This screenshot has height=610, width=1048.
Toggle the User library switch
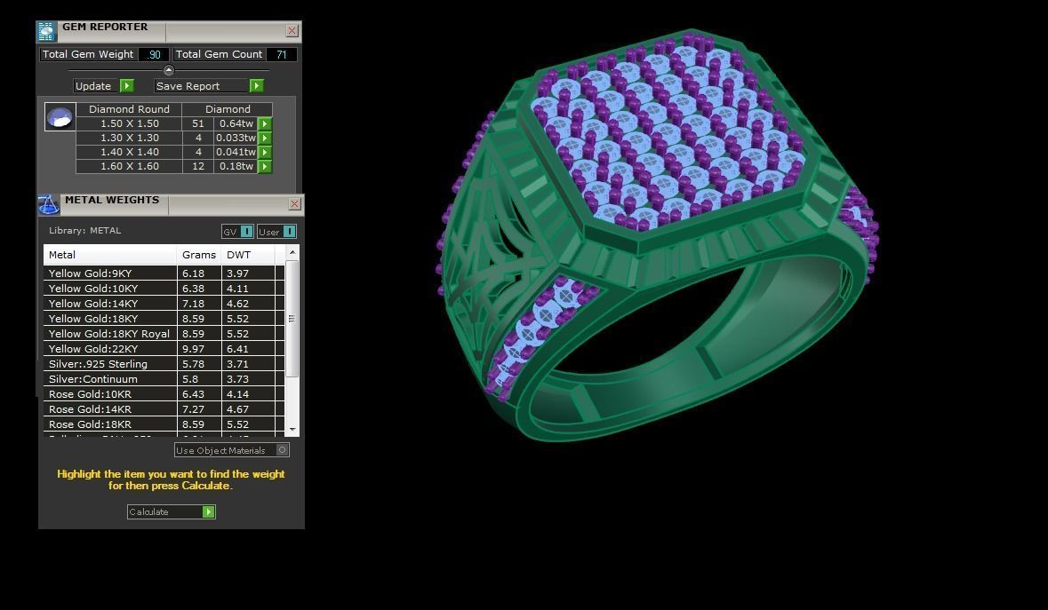coord(290,232)
